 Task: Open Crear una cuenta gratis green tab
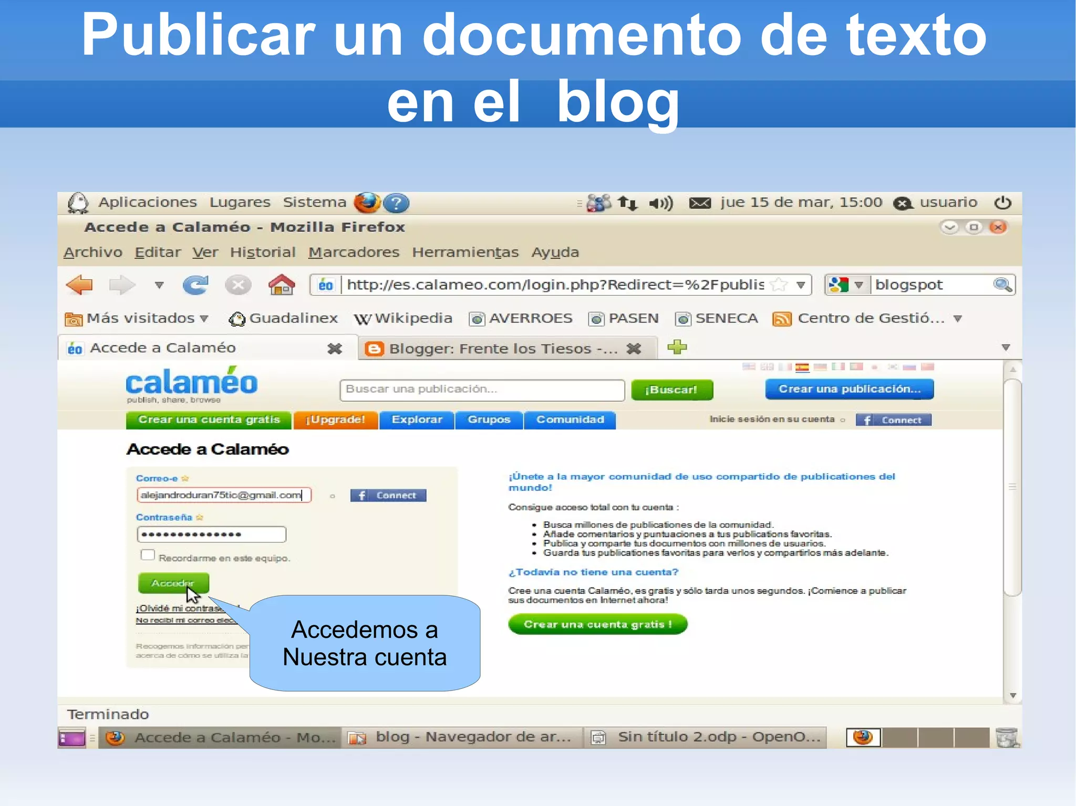coord(209,420)
